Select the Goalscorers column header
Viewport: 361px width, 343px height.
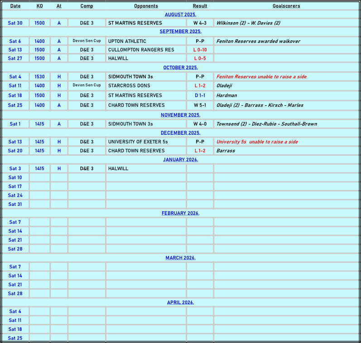coord(286,6)
